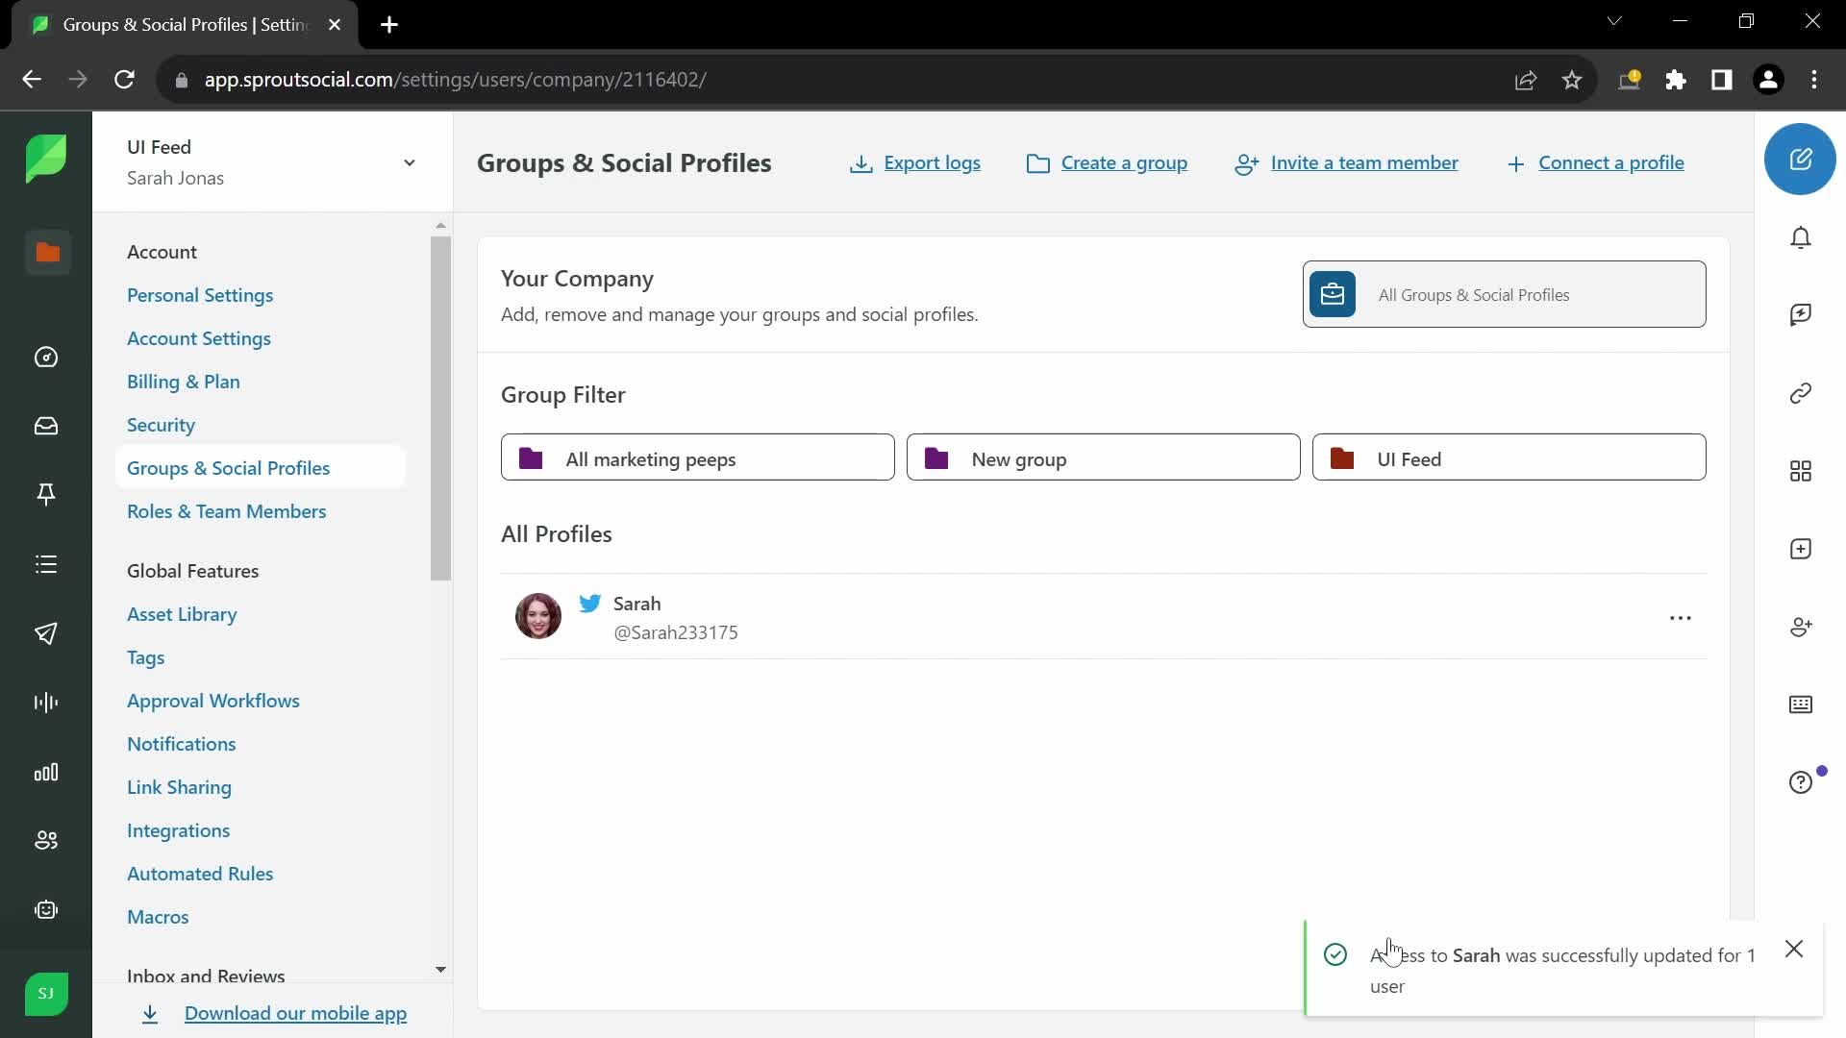
Task: Click Invite a team member link
Action: tap(1346, 163)
